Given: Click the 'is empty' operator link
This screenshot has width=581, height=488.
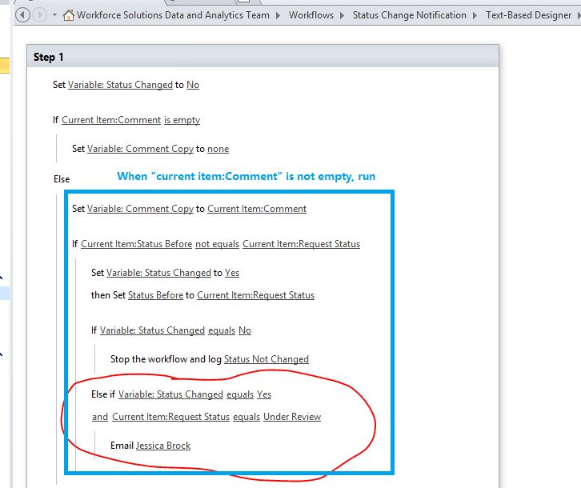Looking at the screenshot, I should 182,120.
